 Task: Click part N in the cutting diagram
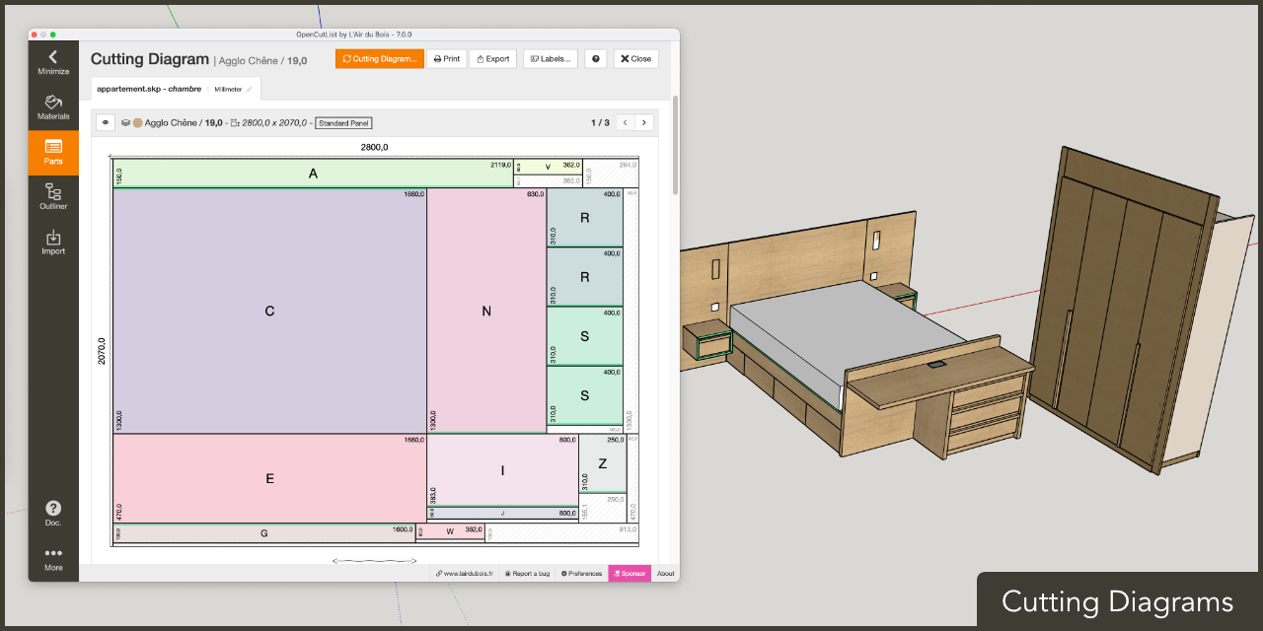click(x=486, y=312)
